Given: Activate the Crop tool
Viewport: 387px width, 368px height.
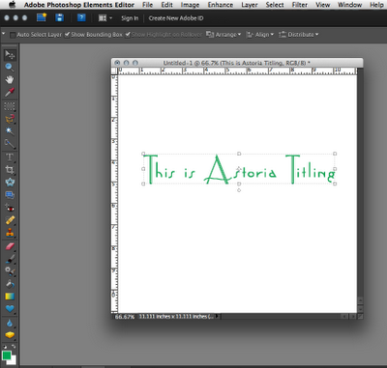Looking at the screenshot, I should [10, 169].
